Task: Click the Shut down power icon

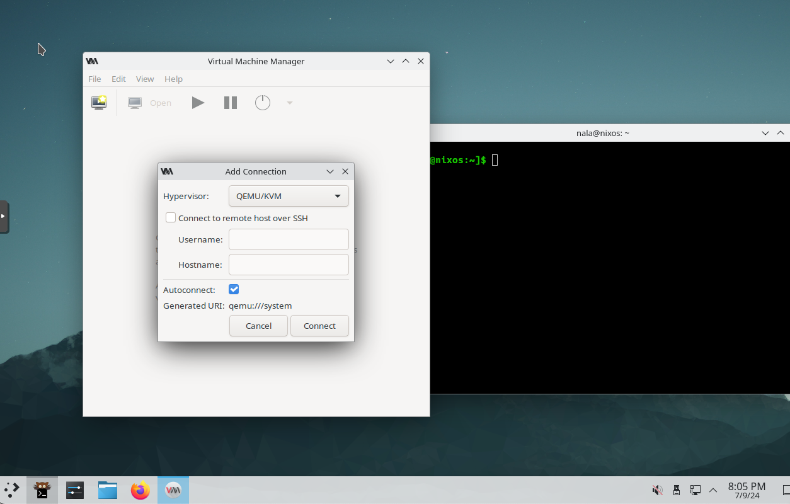Action: (x=263, y=103)
